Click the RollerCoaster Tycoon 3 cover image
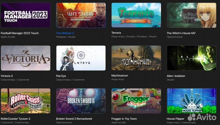Viewport: 220px width, 125px height. [x=26, y=101]
